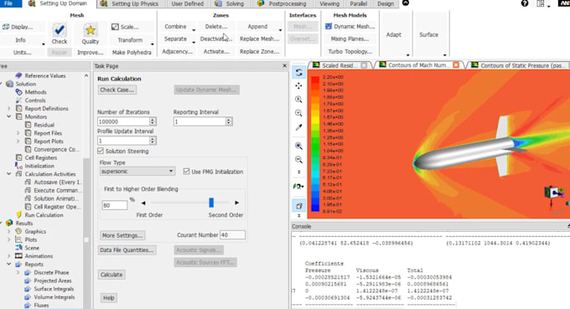Click left arrow toward First Order

pos(143,203)
